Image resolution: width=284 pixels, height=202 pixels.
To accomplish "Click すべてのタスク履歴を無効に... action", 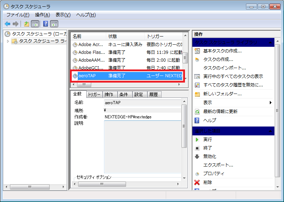I will coord(233,85).
